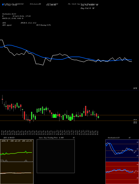The image size is (139, 184).
Task: Click the last green candlestick on the right
Action: [x=98, y=117]
